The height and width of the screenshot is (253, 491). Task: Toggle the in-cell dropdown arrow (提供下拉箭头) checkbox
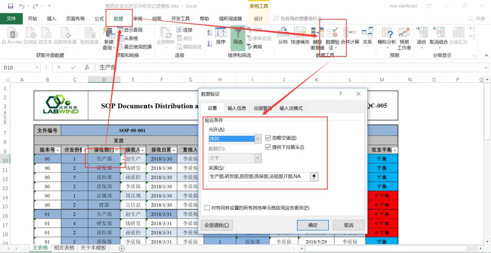pyautogui.click(x=268, y=147)
